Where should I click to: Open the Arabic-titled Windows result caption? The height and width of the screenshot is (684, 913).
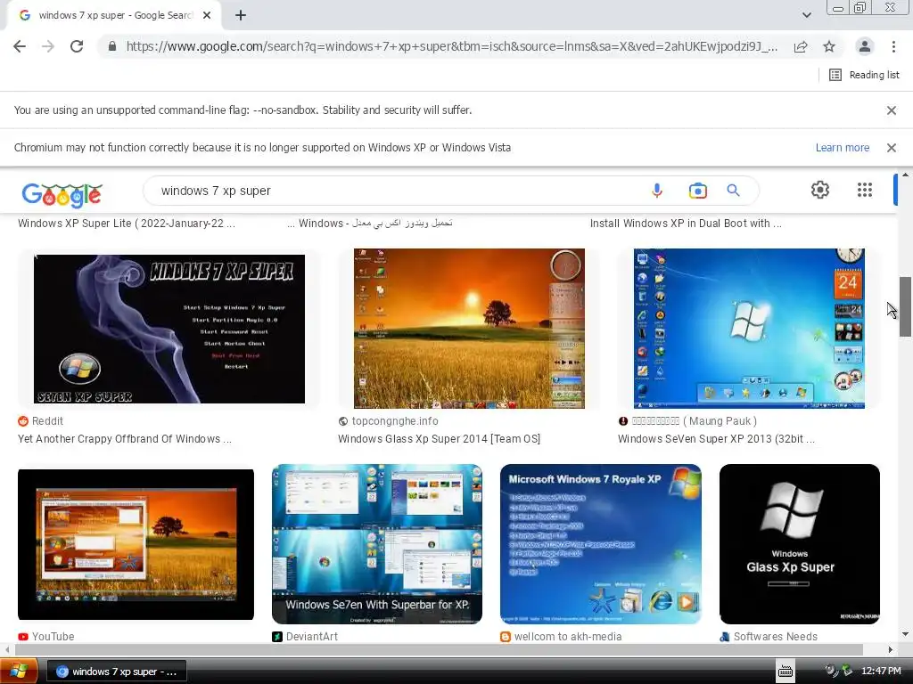[370, 224]
